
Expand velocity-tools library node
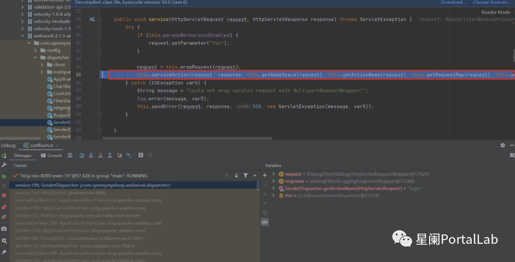click(22, 29)
